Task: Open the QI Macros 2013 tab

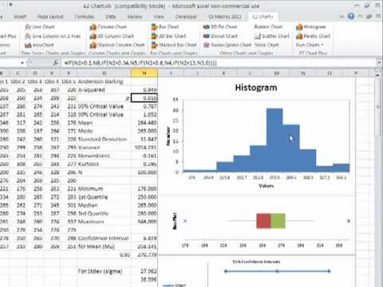Action: pos(225,17)
